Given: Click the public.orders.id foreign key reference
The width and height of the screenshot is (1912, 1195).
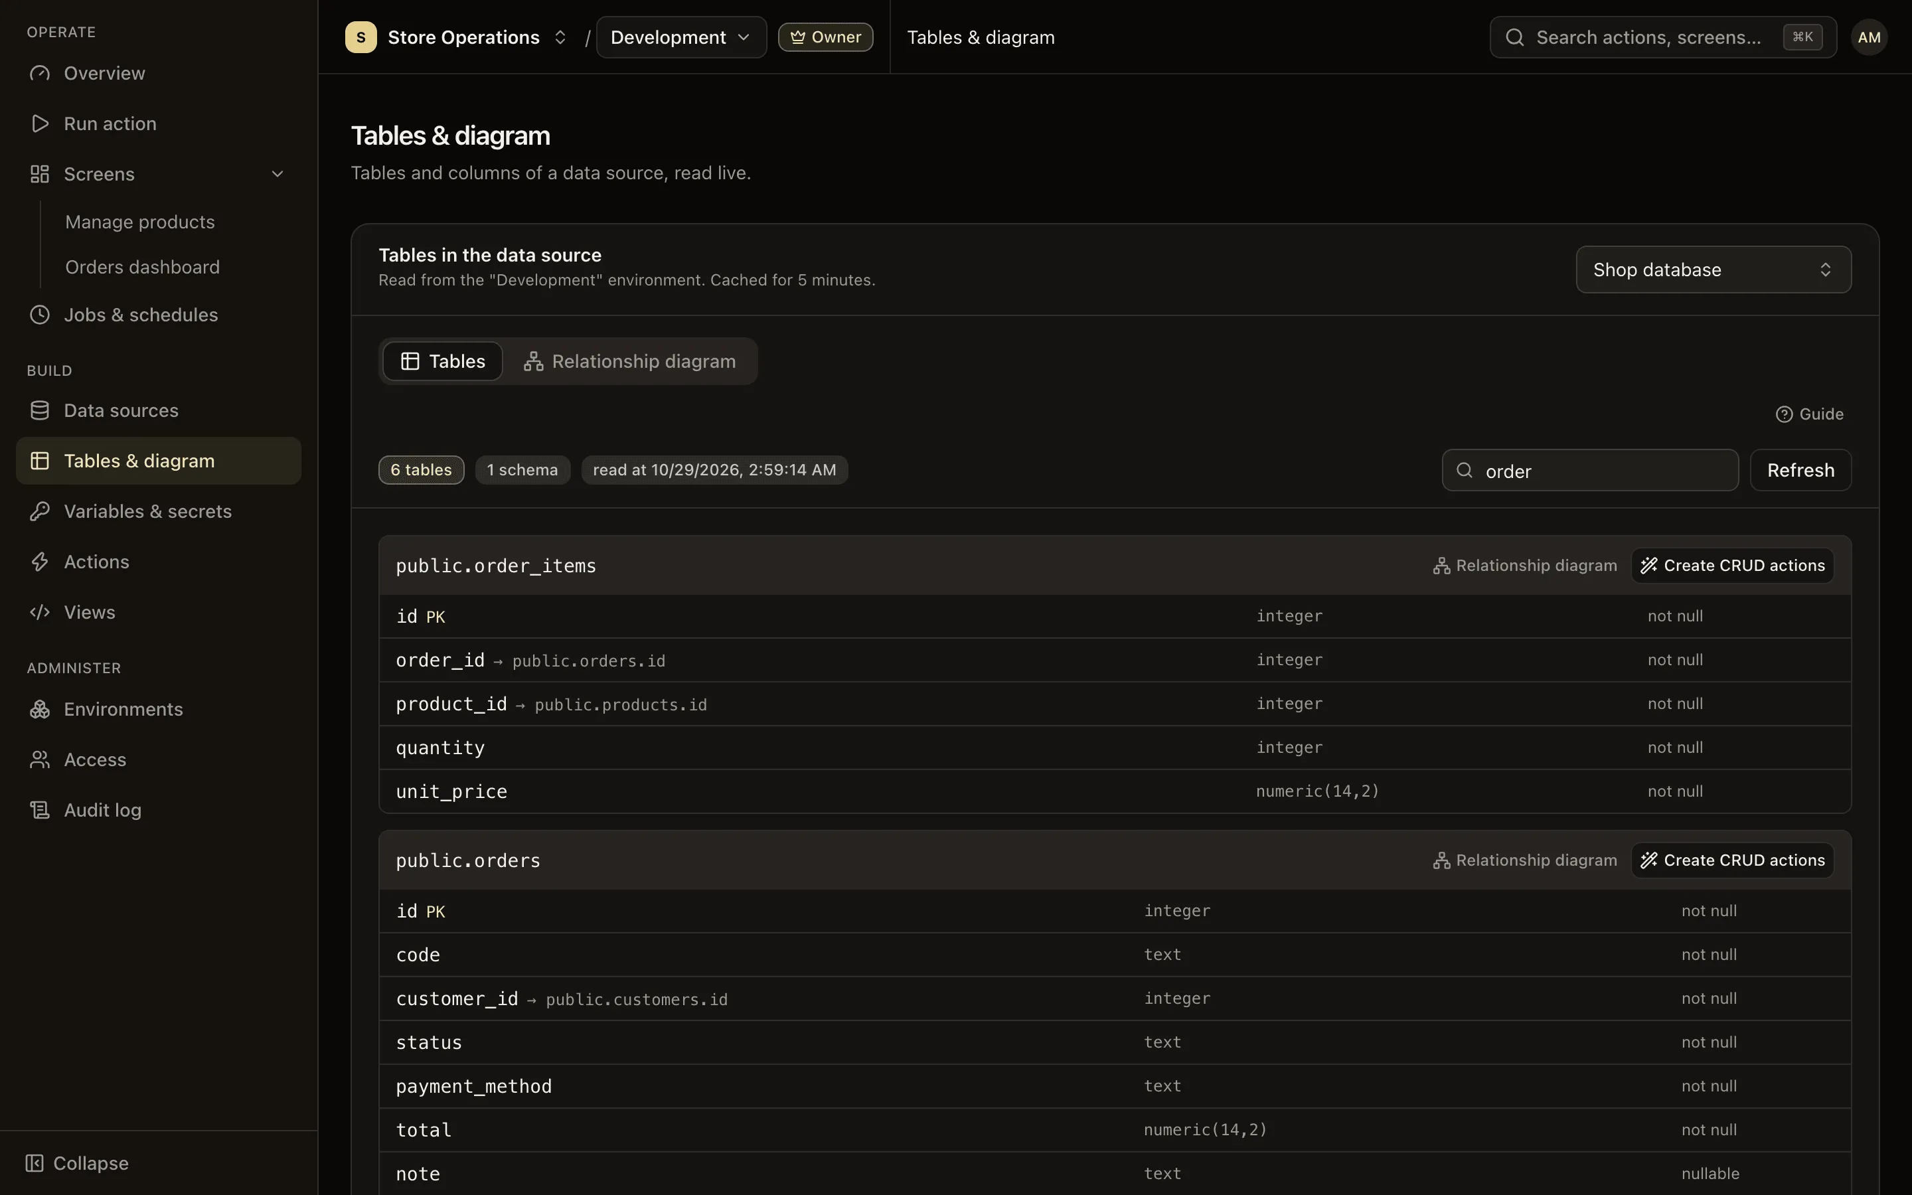Looking at the screenshot, I should [589, 661].
